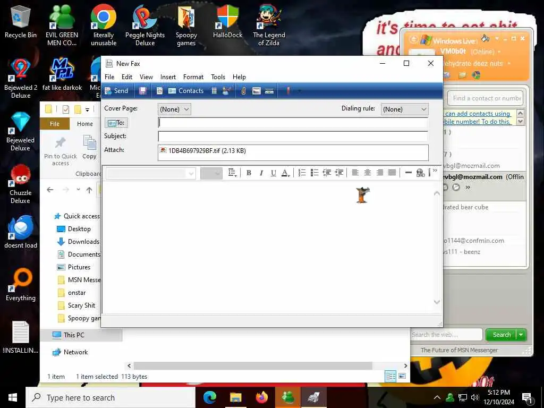The width and height of the screenshot is (544, 408).
Task: Open the Edit menu
Action: click(x=126, y=77)
